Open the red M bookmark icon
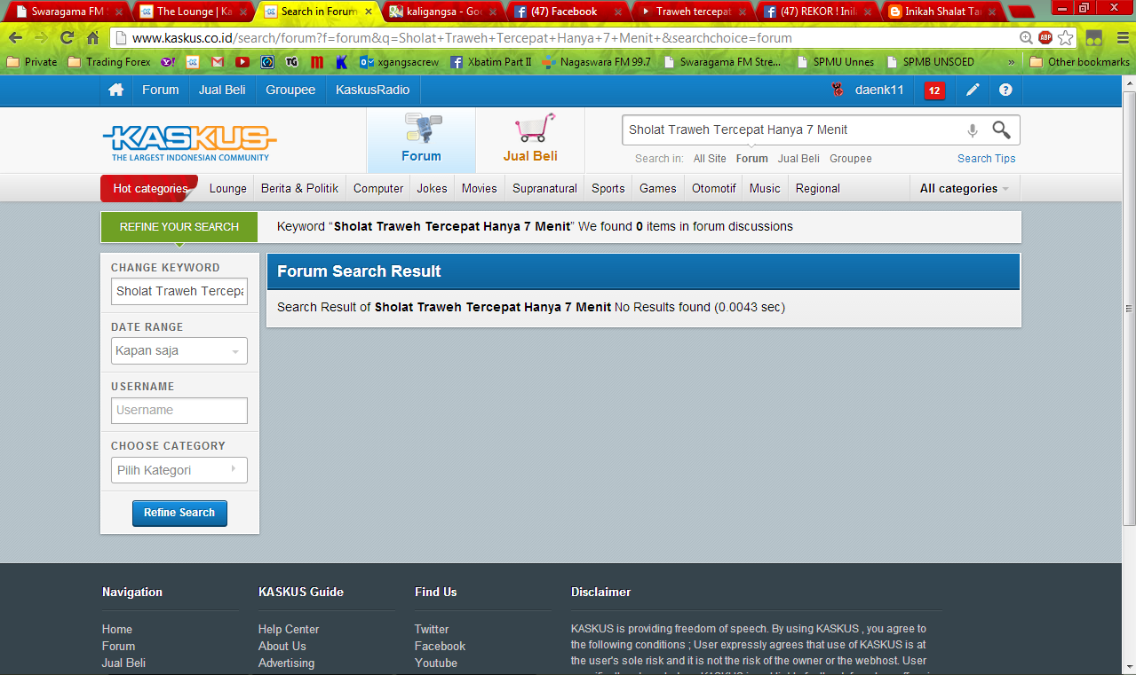The image size is (1136, 675). pyautogui.click(x=316, y=62)
